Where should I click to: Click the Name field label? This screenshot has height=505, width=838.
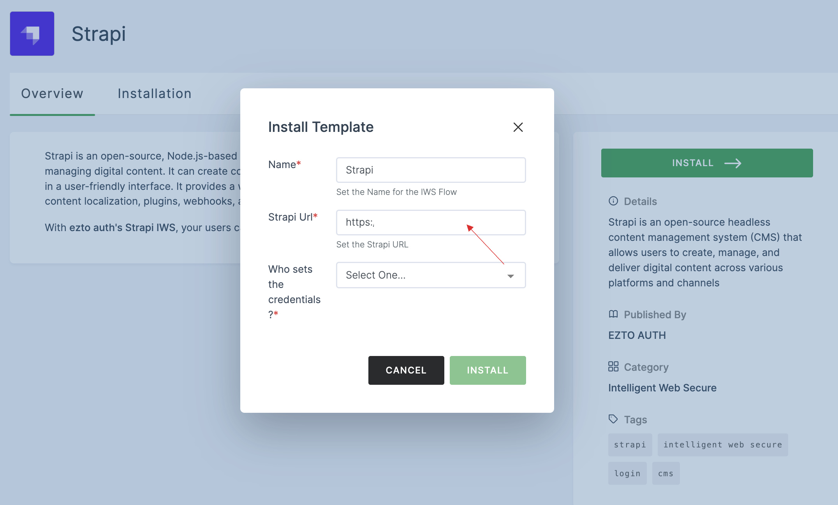tap(284, 165)
